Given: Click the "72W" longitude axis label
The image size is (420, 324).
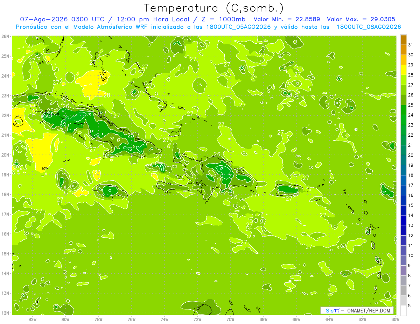Looking at the screenshot, I should point(197,319).
